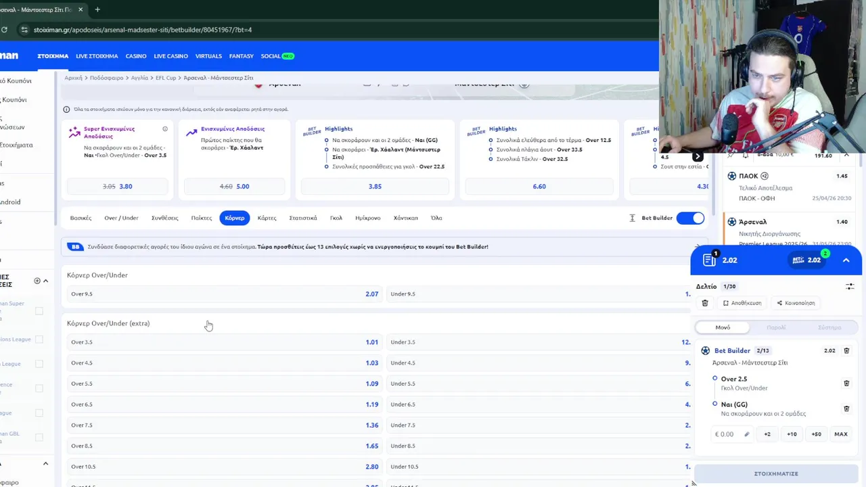This screenshot has height=487, width=866.
Task: Toggle the Bet Builder switch off
Action: 690,218
